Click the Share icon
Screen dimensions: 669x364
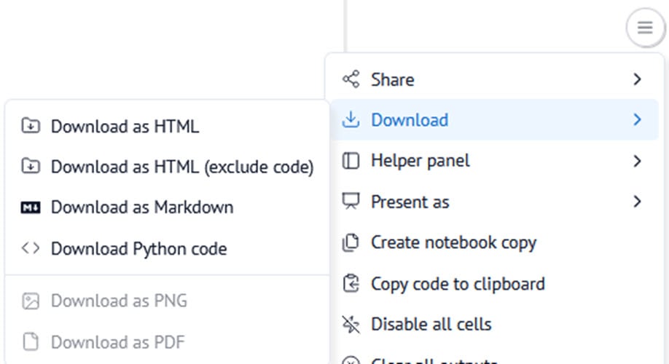click(351, 79)
